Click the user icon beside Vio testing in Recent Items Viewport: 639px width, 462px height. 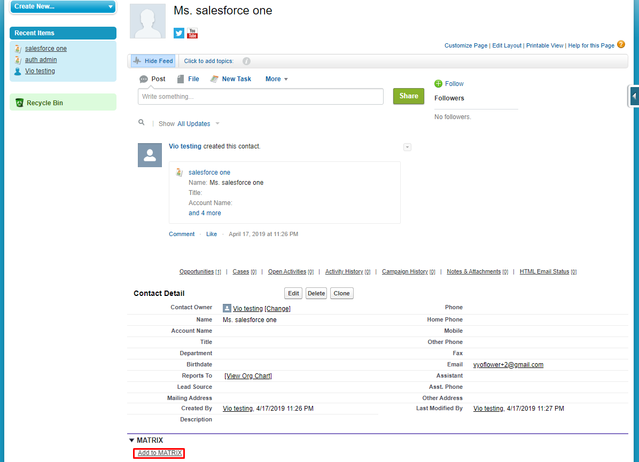[18, 71]
